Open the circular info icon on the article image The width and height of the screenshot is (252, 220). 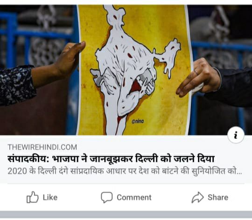(236, 135)
